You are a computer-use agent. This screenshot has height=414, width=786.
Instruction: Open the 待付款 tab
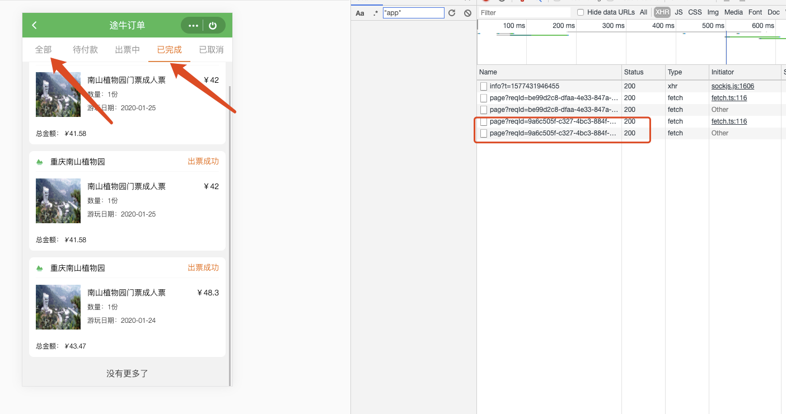pyautogui.click(x=85, y=50)
